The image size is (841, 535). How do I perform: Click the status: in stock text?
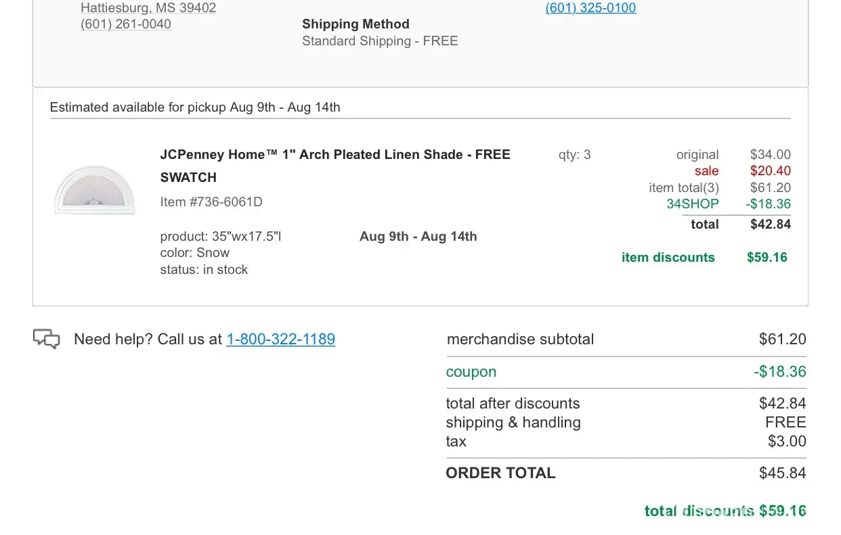pos(204,270)
